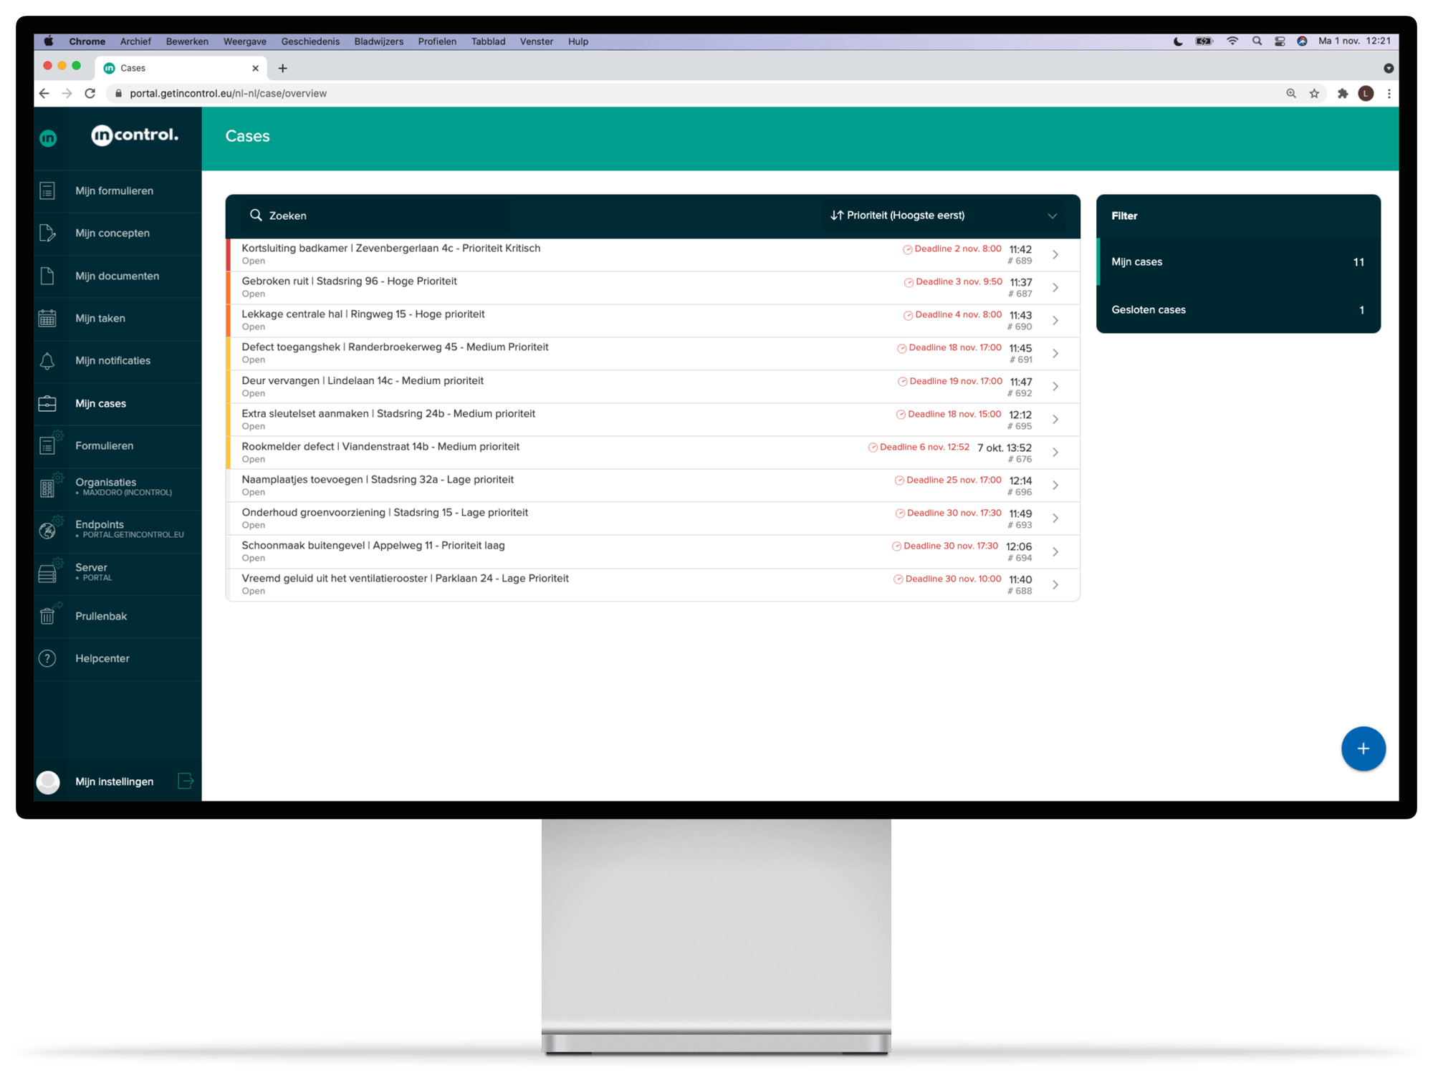Open Prullenbak section
The width and height of the screenshot is (1433, 1080).
pyautogui.click(x=103, y=615)
